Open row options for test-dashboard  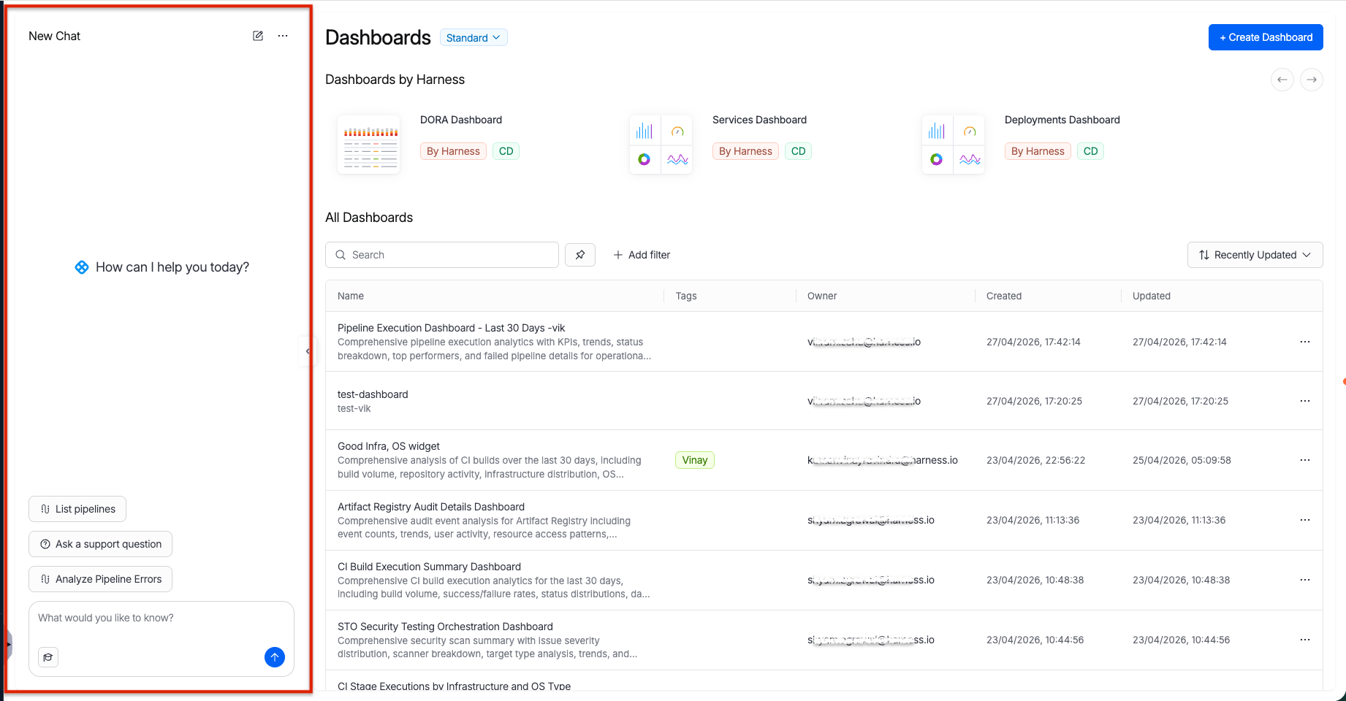point(1305,401)
